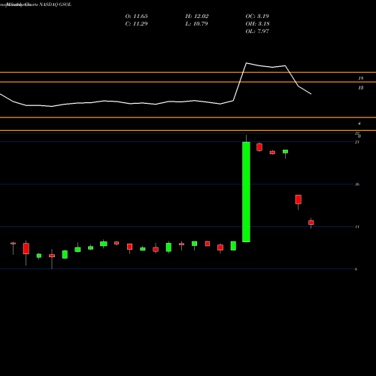
Task: Click the indicator axis label 4
Action: pos(359,123)
